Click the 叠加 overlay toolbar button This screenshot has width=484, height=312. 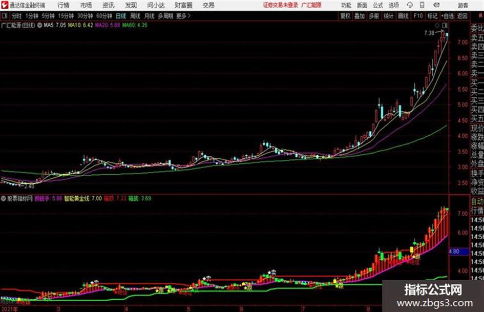[x=360, y=16]
